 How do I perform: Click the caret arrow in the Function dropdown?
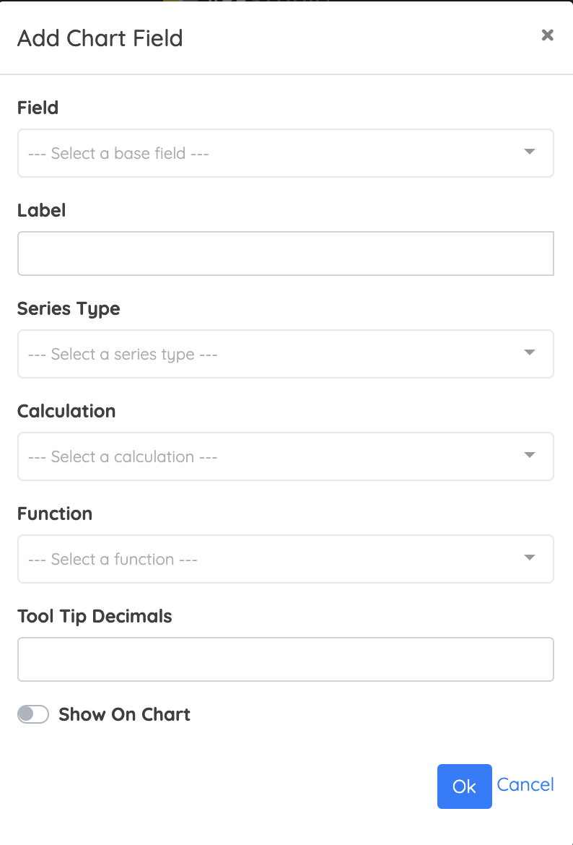[530, 558]
